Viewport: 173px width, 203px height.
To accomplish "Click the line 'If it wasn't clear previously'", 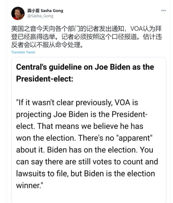I will (x=77, y=102).
